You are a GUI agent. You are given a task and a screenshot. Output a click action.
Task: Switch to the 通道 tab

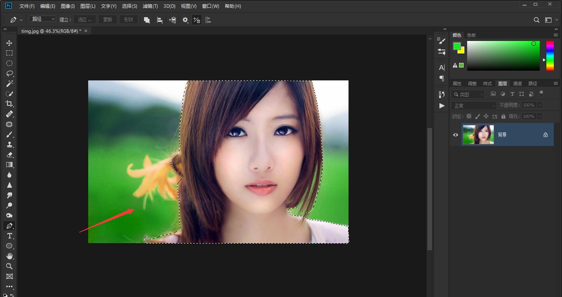click(517, 84)
